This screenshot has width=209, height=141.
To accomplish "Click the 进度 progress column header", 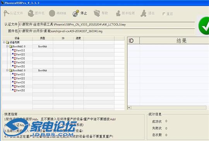I will [78, 38].
